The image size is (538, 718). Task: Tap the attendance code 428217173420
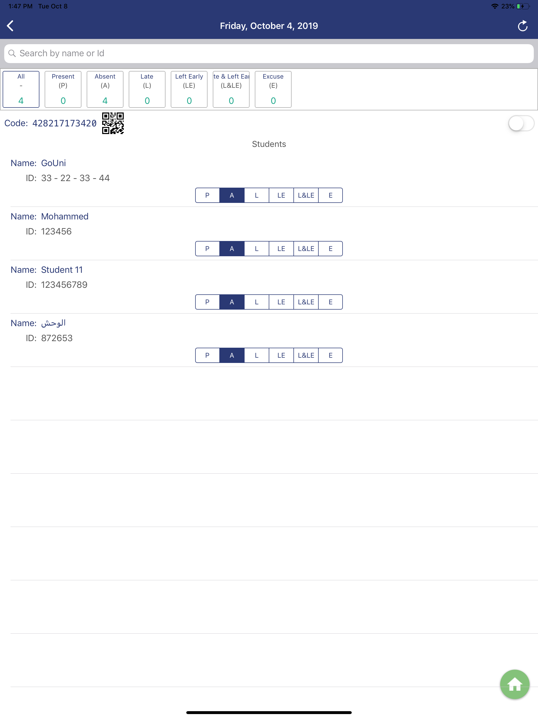(x=64, y=123)
